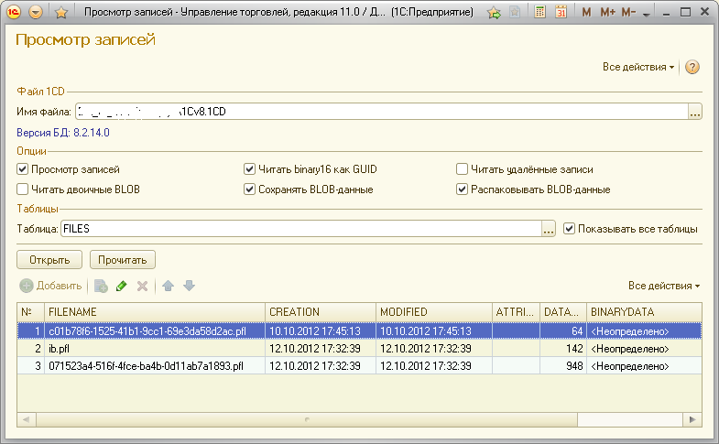
Task: Add to favorites via green-plus star icon
Action: pos(494,13)
